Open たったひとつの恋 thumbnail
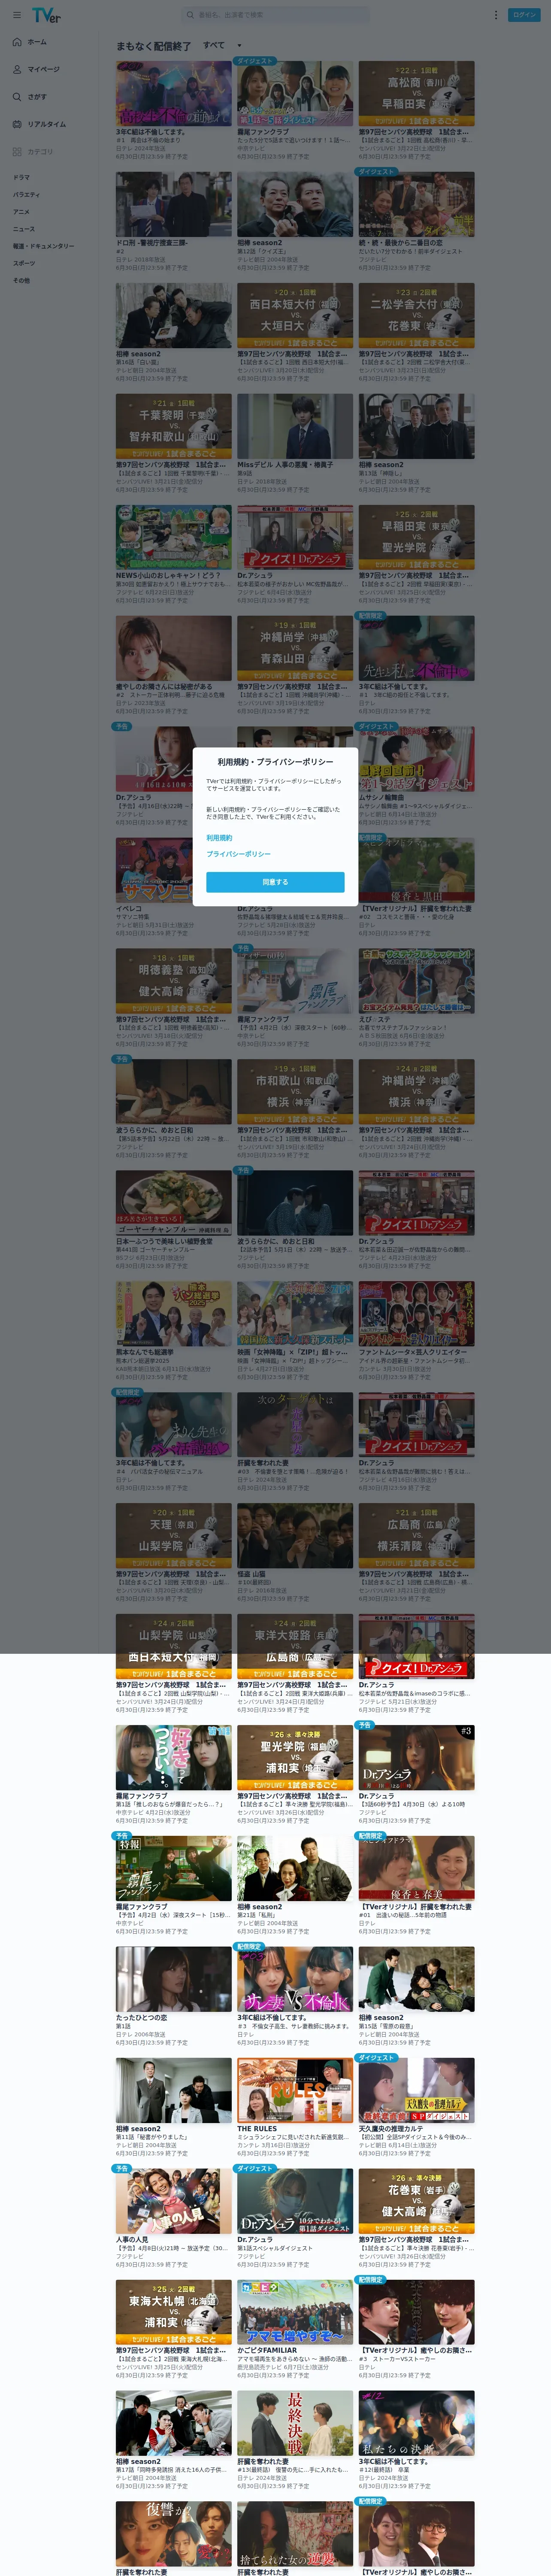The width and height of the screenshot is (551, 2576). (173, 1979)
